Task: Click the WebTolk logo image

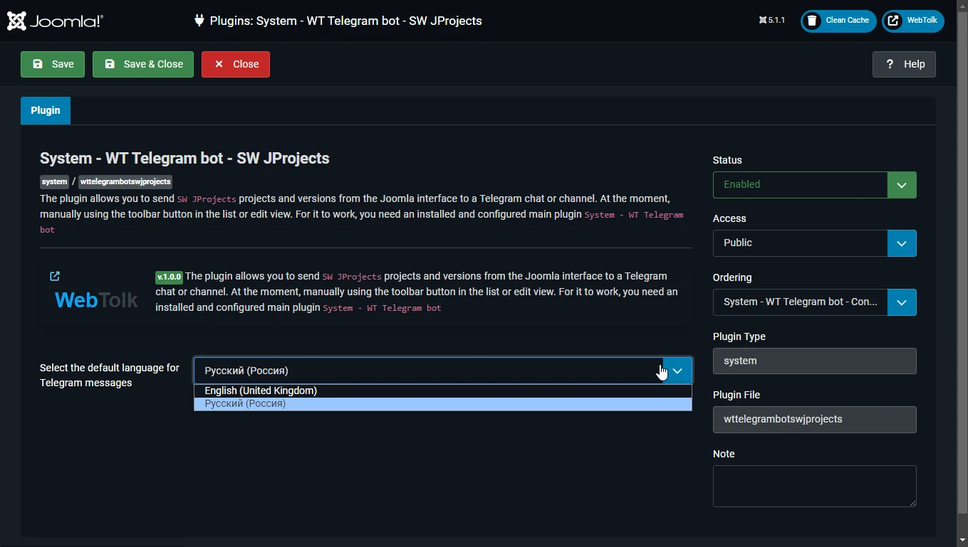Action: tap(96, 300)
